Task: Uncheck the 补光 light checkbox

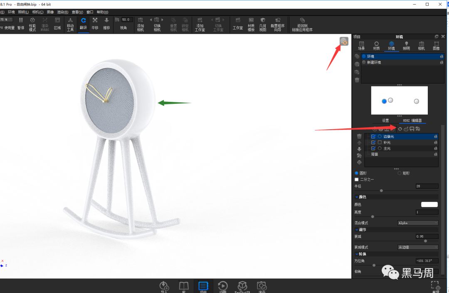Action: pos(373,143)
